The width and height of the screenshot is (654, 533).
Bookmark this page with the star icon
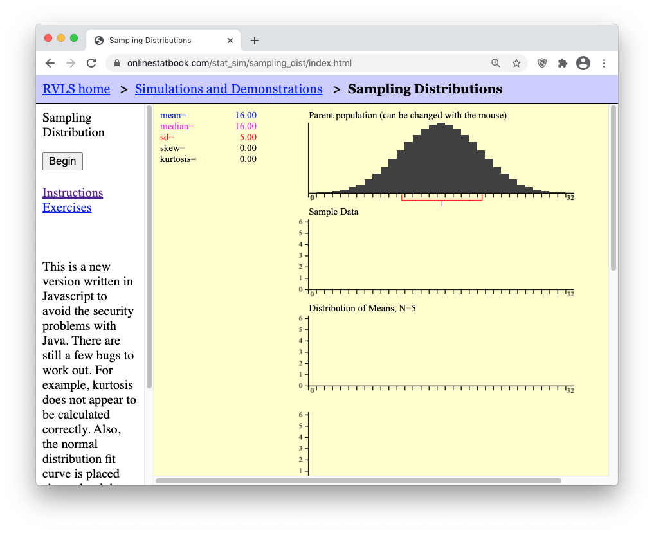pyautogui.click(x=516, y=63)
